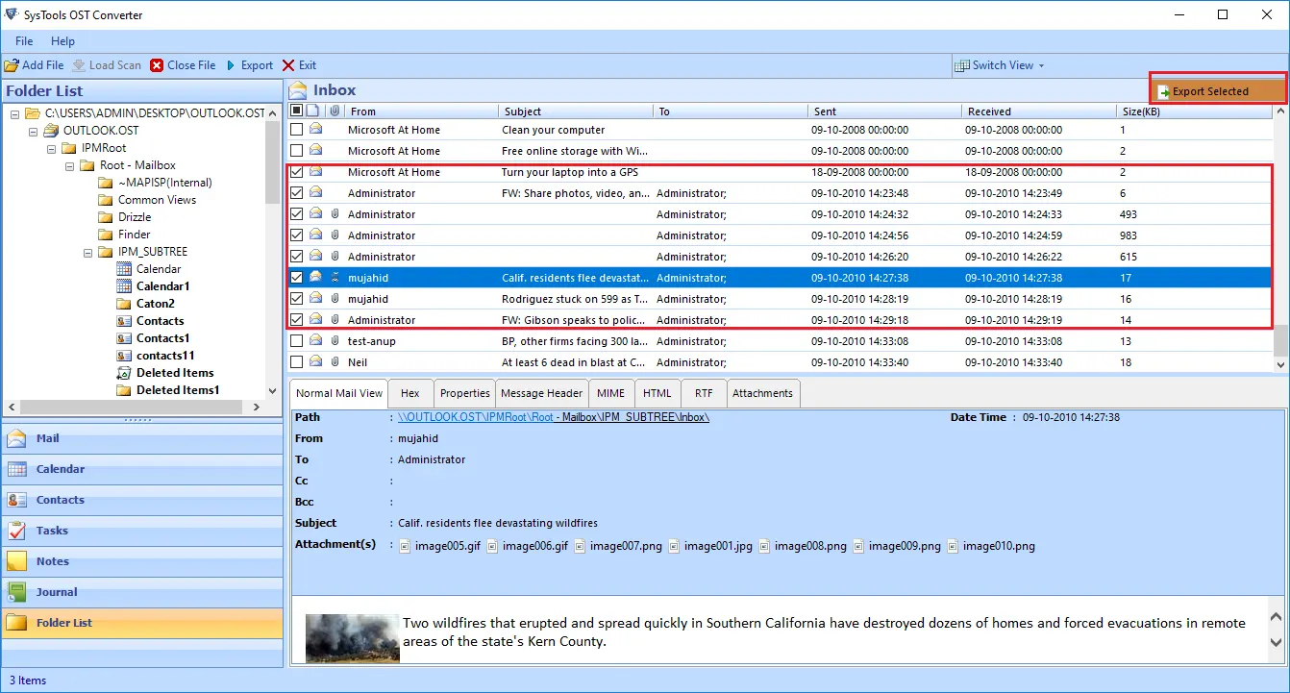Open the Switch View dropdown
The height and width of the screenshot is (693, 1290).
(x=1001, y=65)
